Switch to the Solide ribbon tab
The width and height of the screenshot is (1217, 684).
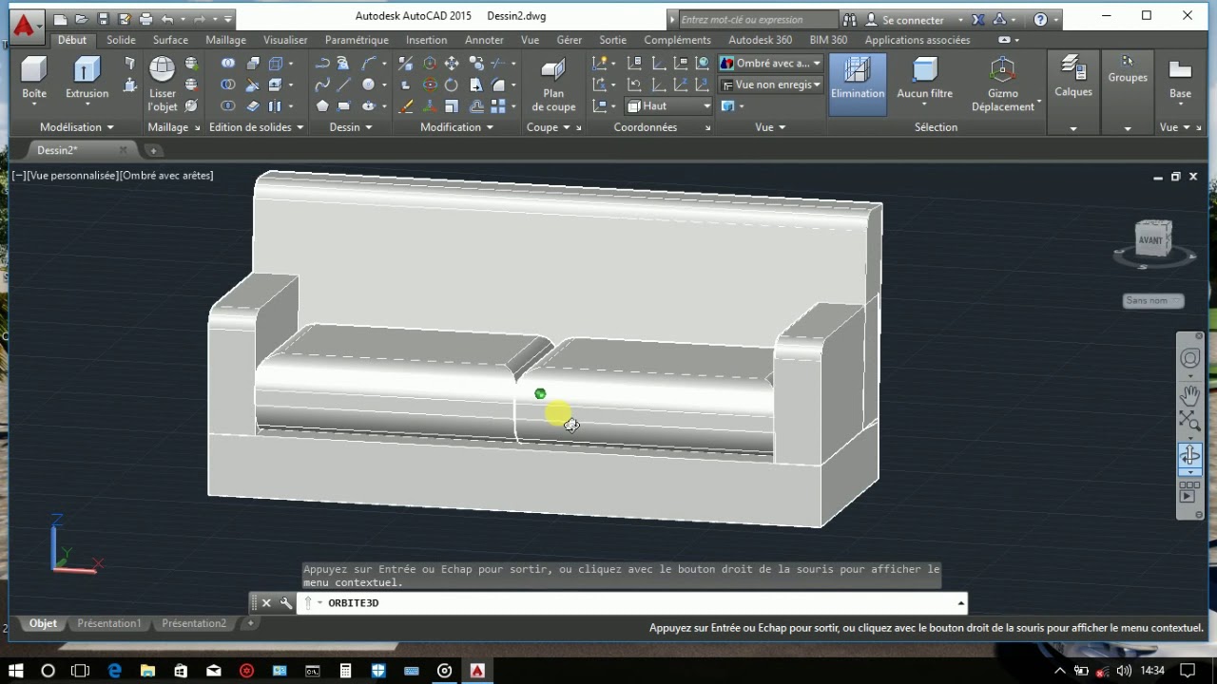click(121, 40)
